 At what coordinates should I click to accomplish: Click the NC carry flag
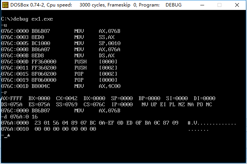coord(209,105)
